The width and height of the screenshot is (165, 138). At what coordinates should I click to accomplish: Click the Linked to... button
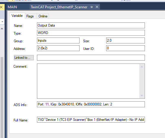tap(24, 58)
